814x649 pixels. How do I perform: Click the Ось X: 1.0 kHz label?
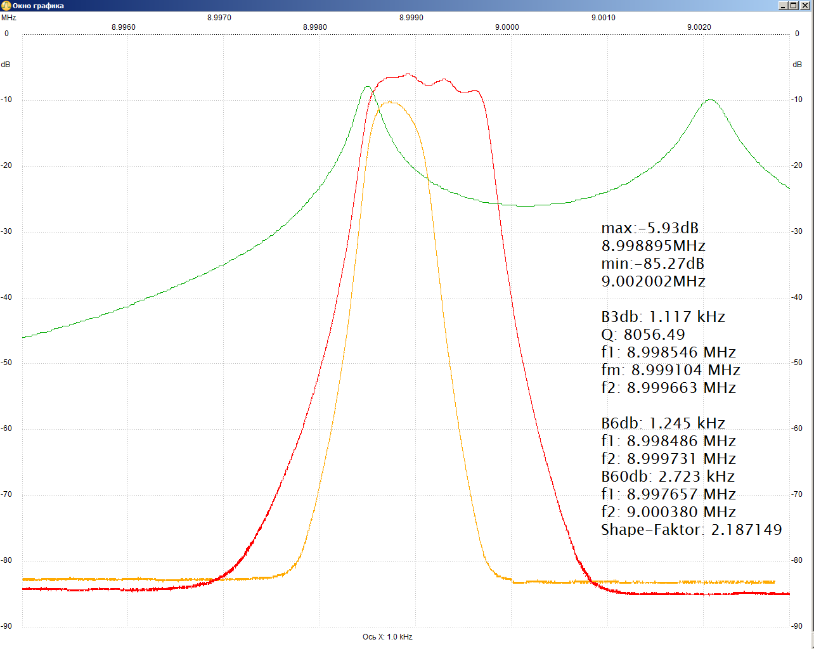(x=387, y=637)
